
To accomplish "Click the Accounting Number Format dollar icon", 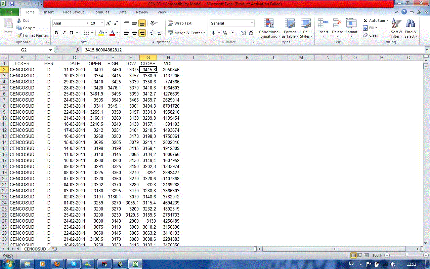I will click(x=213, y=33).
